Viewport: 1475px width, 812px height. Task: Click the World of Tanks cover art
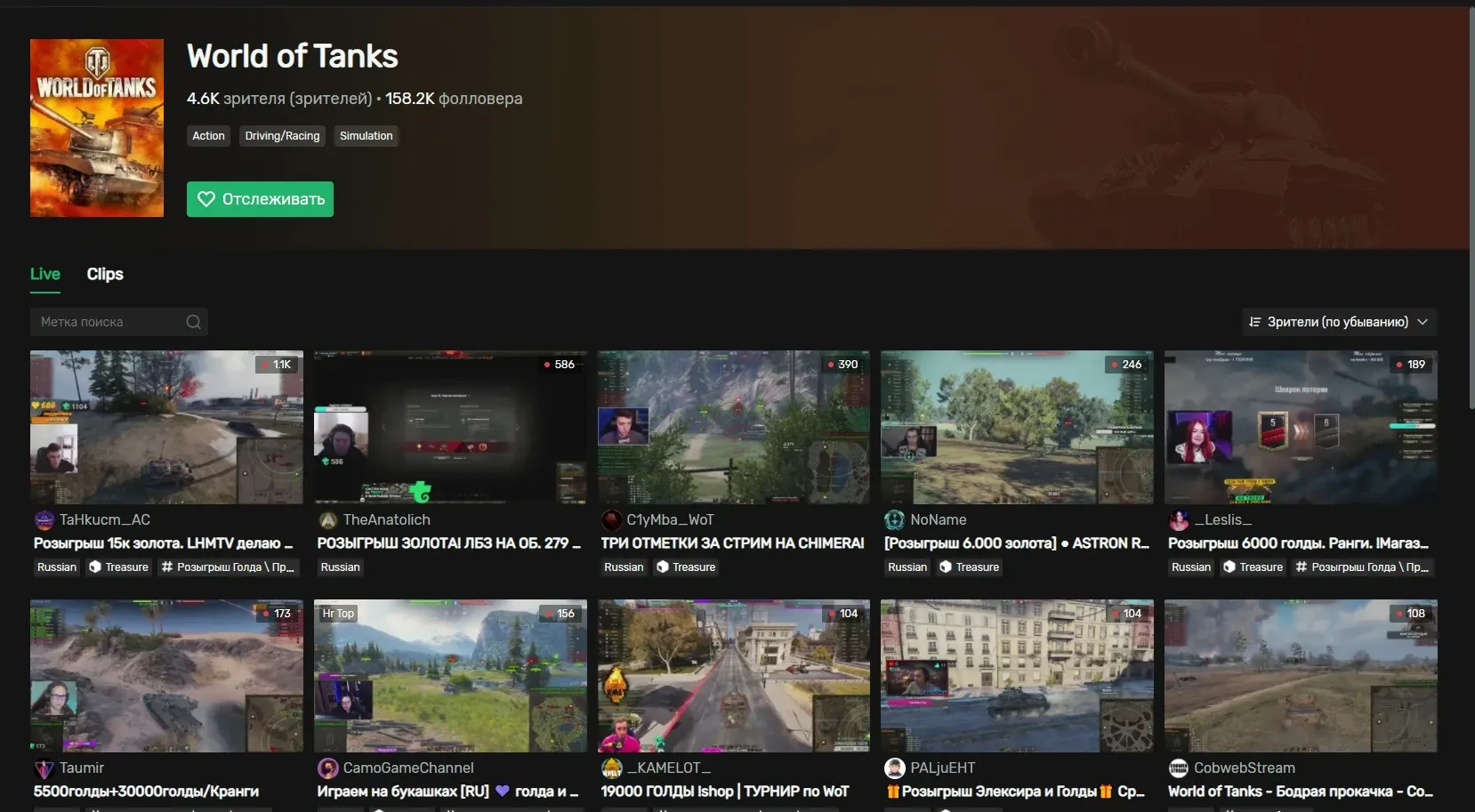pos(97,128)
